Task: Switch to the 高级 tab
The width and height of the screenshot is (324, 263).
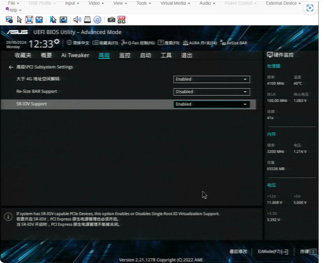Action: [104, 55]
